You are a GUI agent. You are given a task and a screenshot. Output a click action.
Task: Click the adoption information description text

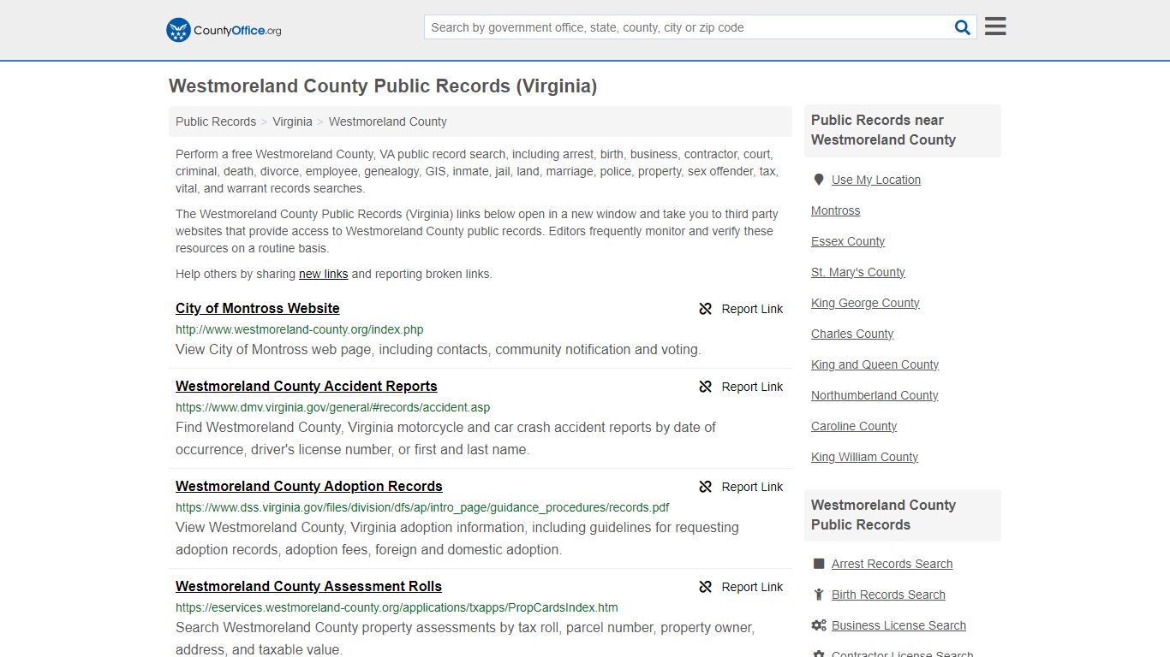[x=457, y=538]
